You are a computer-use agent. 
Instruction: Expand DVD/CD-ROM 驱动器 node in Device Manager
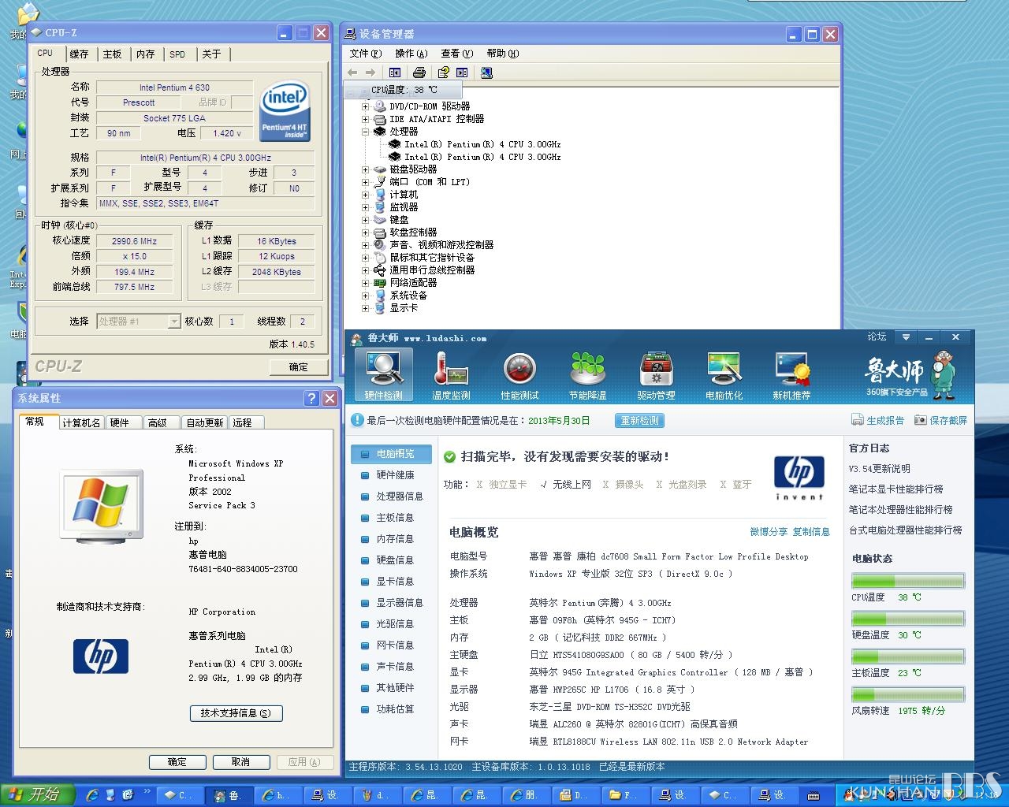tap(365, 106)
